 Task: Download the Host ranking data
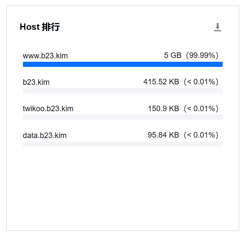click(x=218, y=27)
